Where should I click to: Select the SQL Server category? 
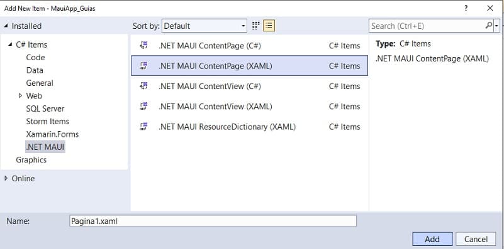click(45, 109)
